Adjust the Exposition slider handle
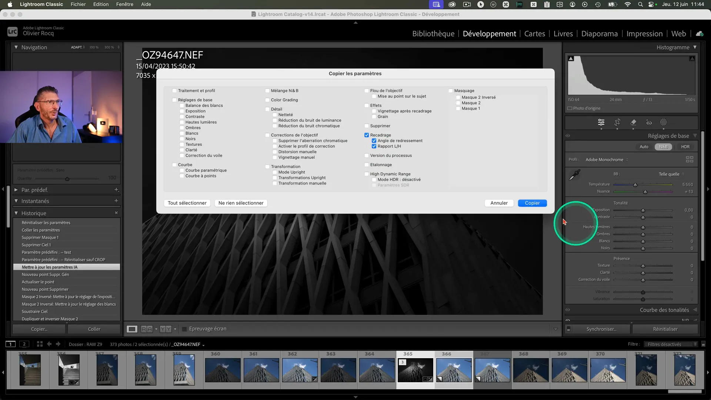Image resolution: width=711 pixels, height=400 pixels. coord(643,210)
